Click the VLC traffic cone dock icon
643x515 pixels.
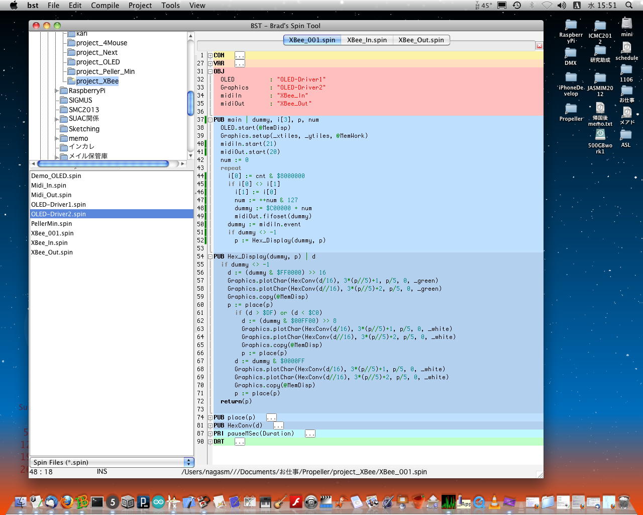(494, 501)
